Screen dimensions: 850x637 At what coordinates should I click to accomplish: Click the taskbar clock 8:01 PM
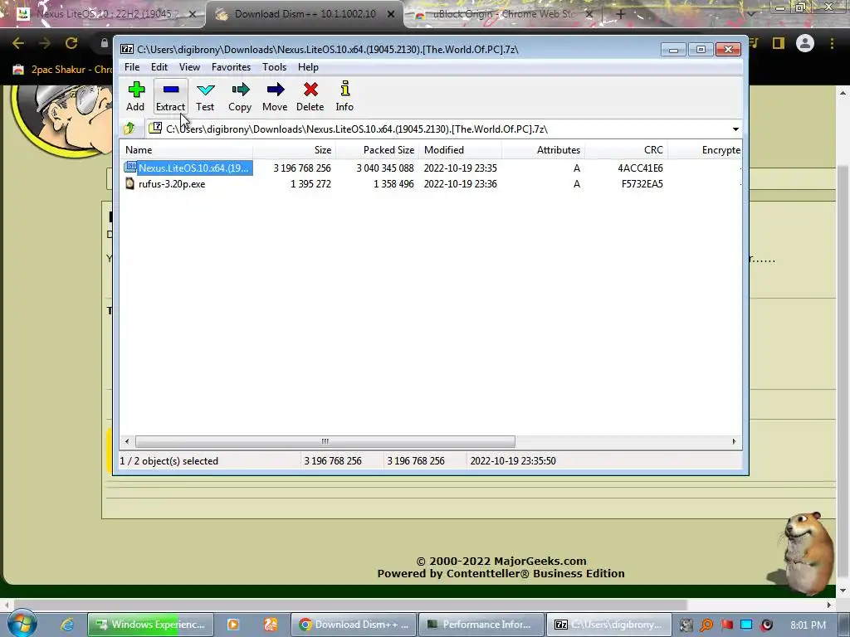pos(808,625)
